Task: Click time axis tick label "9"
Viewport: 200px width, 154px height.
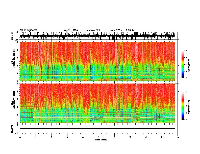Action: point(162,137)
